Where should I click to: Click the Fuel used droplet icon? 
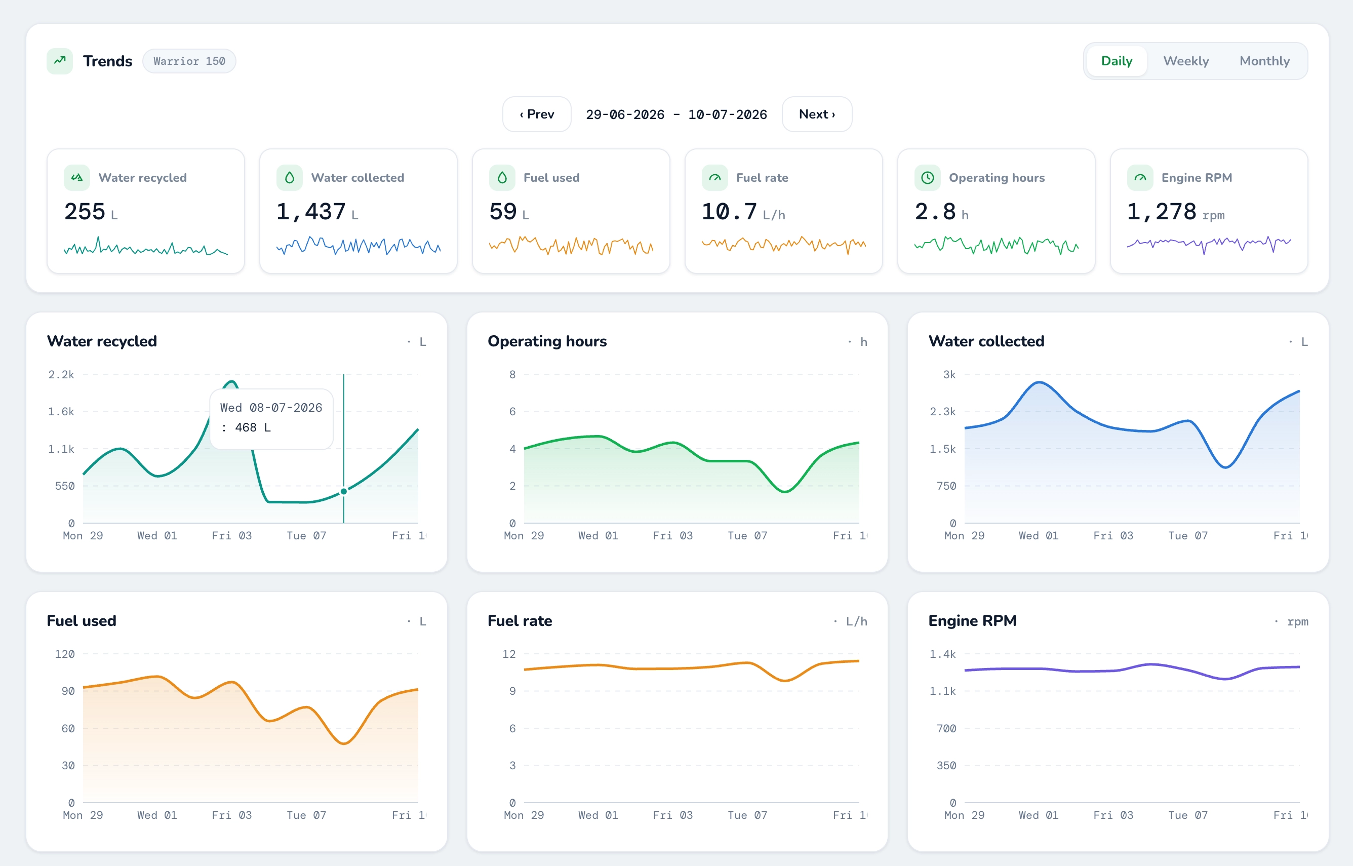(x=502, y=178)
